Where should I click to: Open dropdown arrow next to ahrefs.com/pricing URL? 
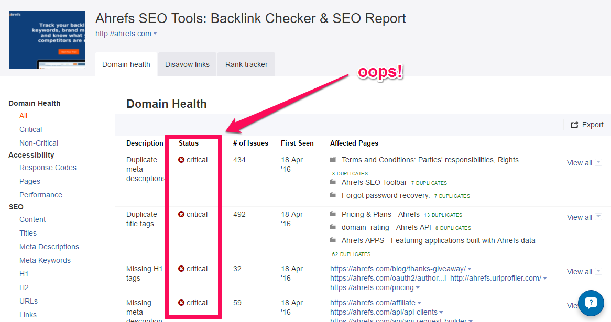[x=418, y=288]
